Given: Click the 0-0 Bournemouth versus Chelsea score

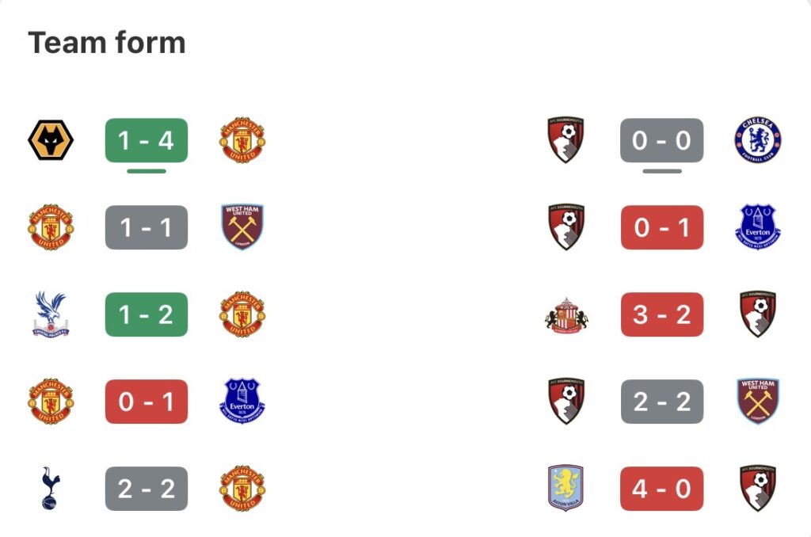Looking at the screenshot, I should pos(662,141).
